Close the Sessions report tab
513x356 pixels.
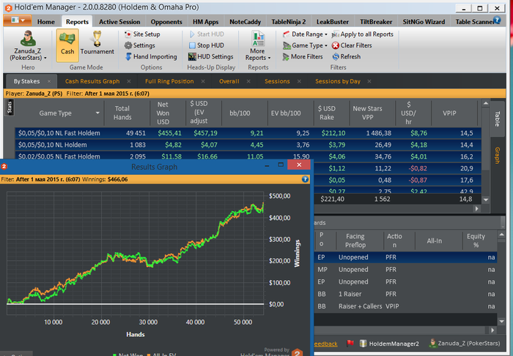pos(299,81)
